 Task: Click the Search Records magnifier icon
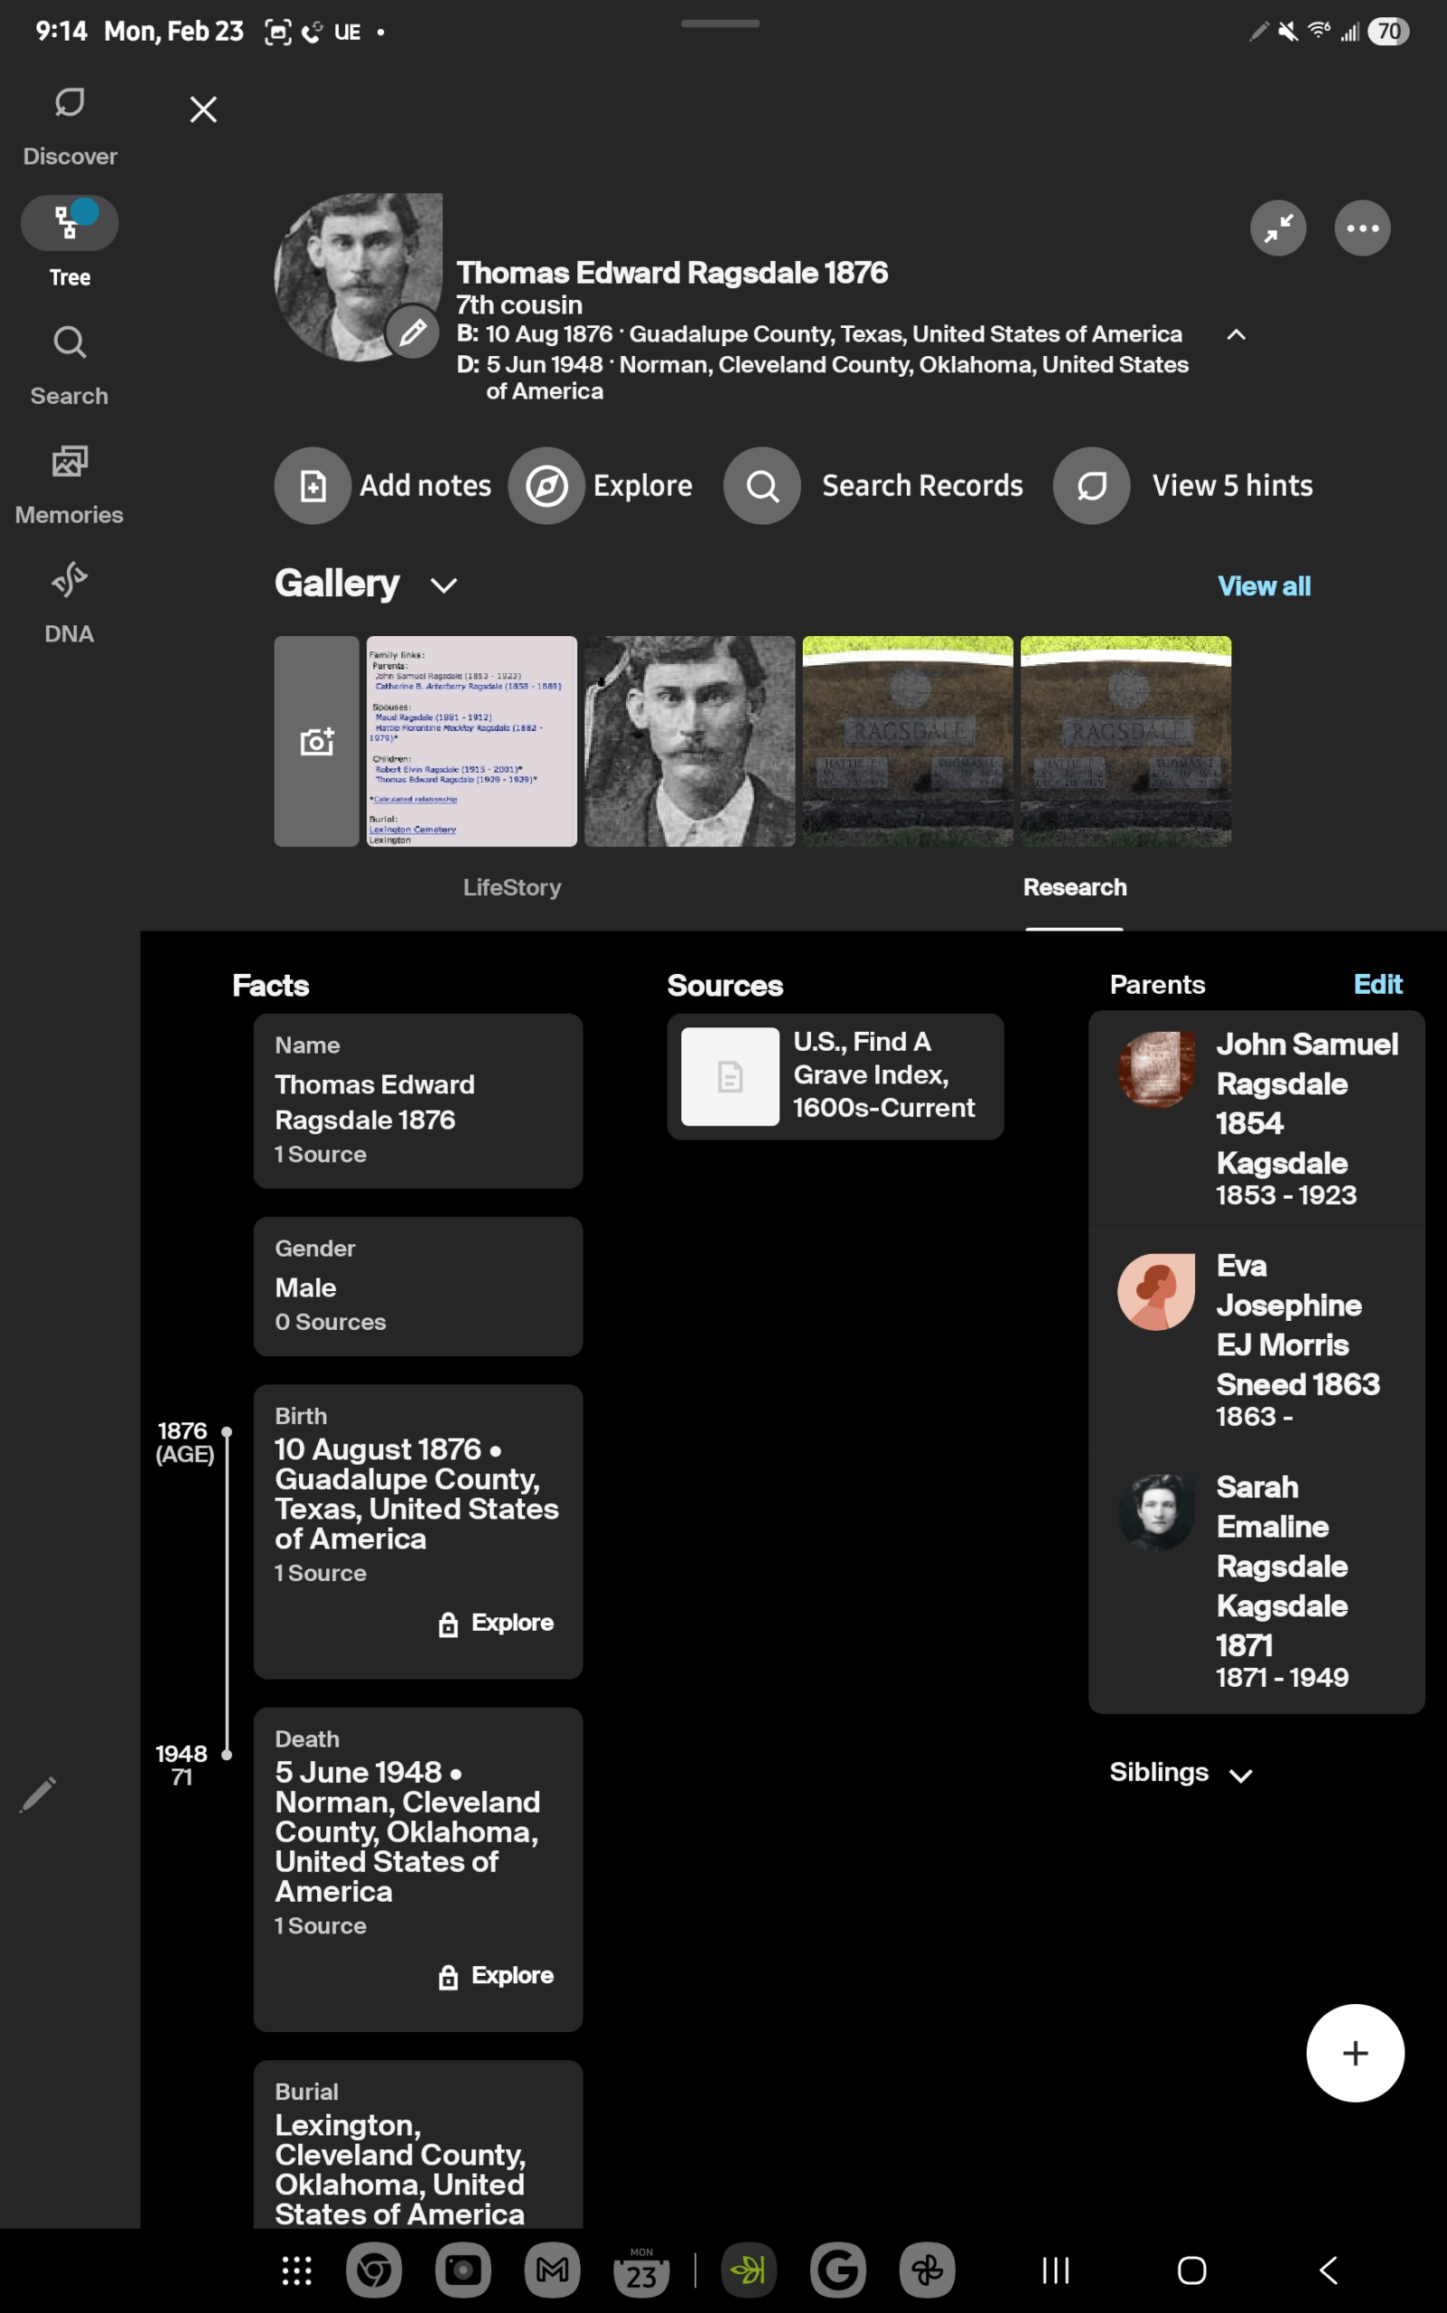tap(761, 485)
